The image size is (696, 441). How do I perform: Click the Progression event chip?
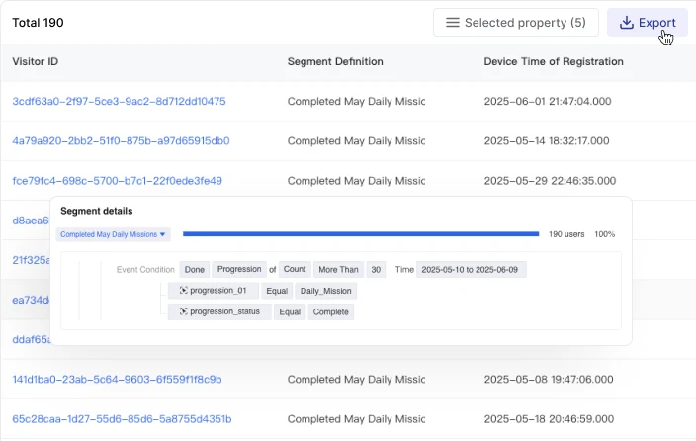239,269
